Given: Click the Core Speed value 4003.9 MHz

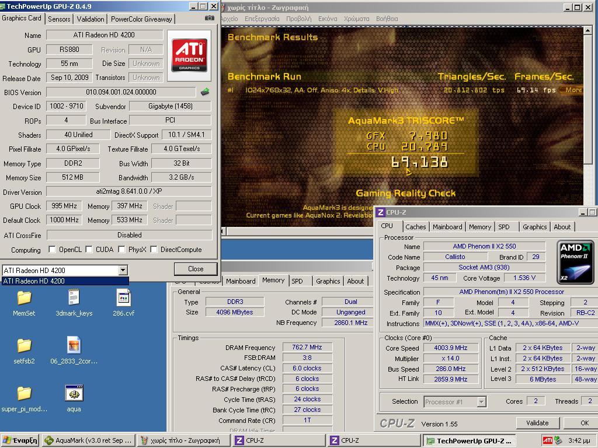Looking at the screenshot, I should click(450, 348).
